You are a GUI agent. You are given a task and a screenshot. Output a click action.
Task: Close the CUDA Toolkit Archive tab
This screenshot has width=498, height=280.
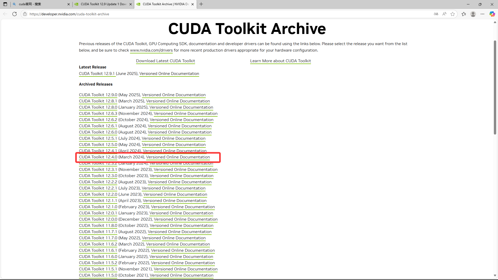pyautogui.click(x=192, y=4)
